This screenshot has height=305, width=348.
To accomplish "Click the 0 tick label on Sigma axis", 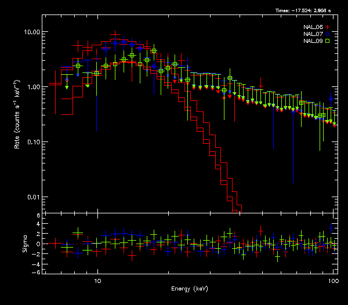I will pyautogui.click(x=38, y=244).
